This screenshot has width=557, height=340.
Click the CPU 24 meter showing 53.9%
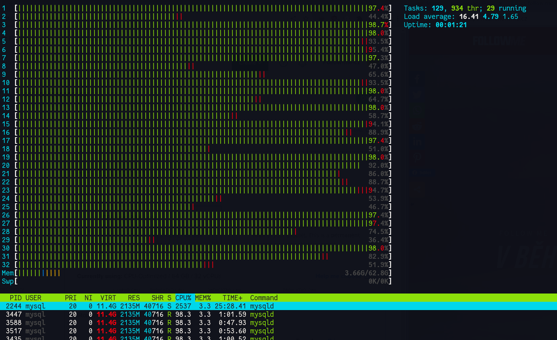click(197, 199)
